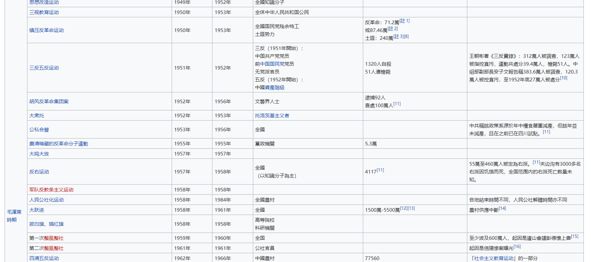Open the 公私合營 link
Image resolution: width=591 pixels, height=262 pixels.
[39, 130]
